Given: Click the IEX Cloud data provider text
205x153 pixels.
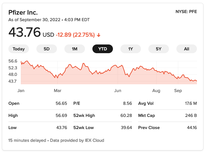Looking at the screenshot, I should (x=94, y=140).
